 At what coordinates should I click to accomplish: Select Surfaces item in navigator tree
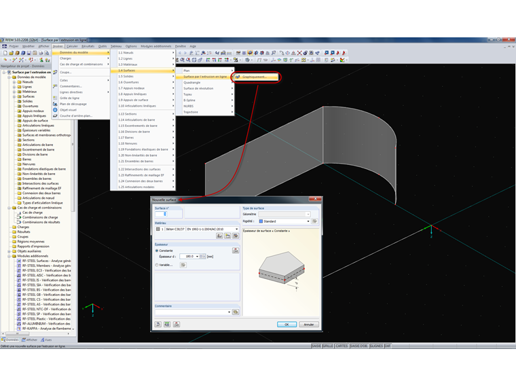(x=28, y=96)
